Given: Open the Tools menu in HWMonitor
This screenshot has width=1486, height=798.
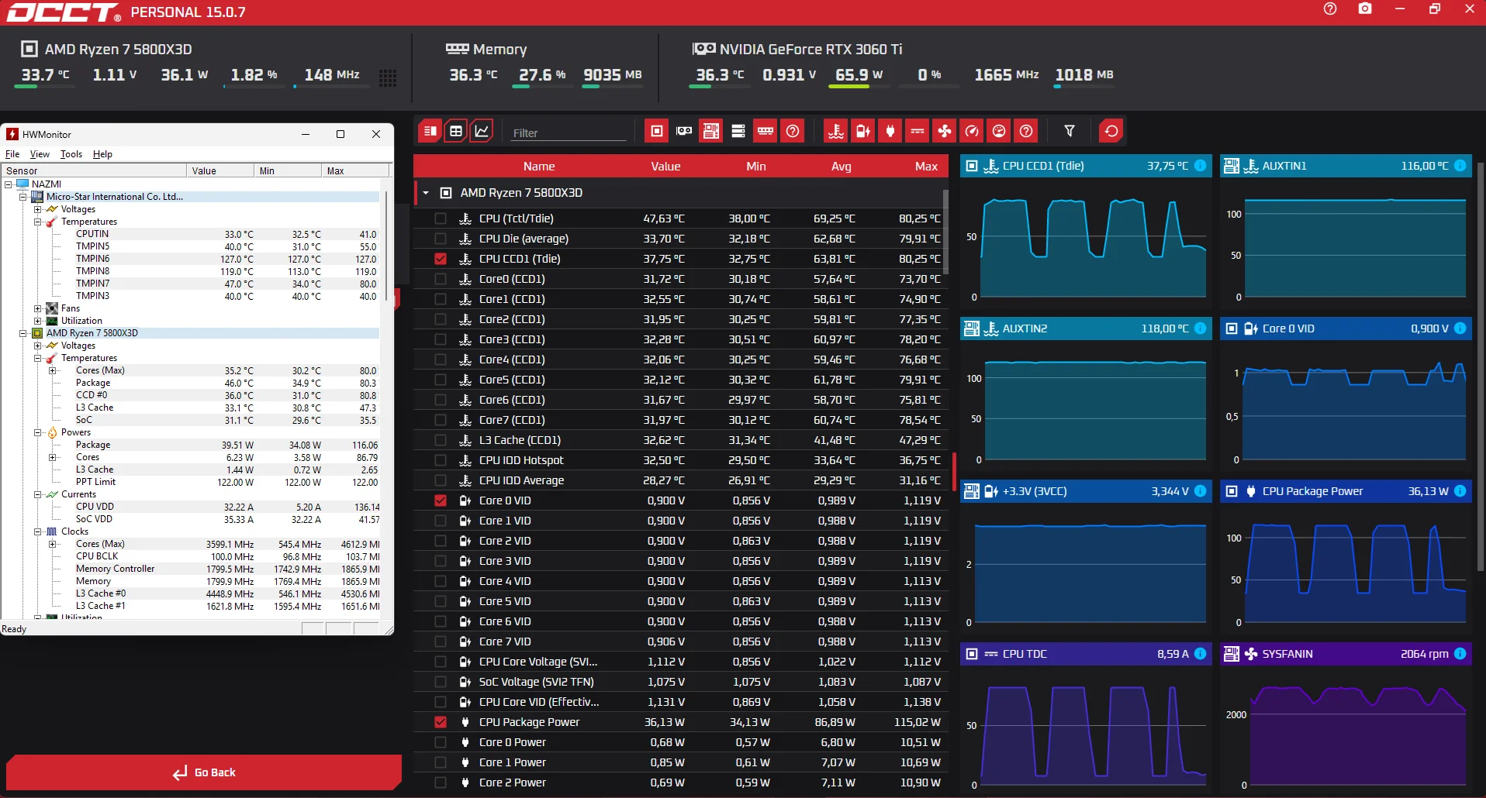Looking at the screenshot, I should point(71,154).
